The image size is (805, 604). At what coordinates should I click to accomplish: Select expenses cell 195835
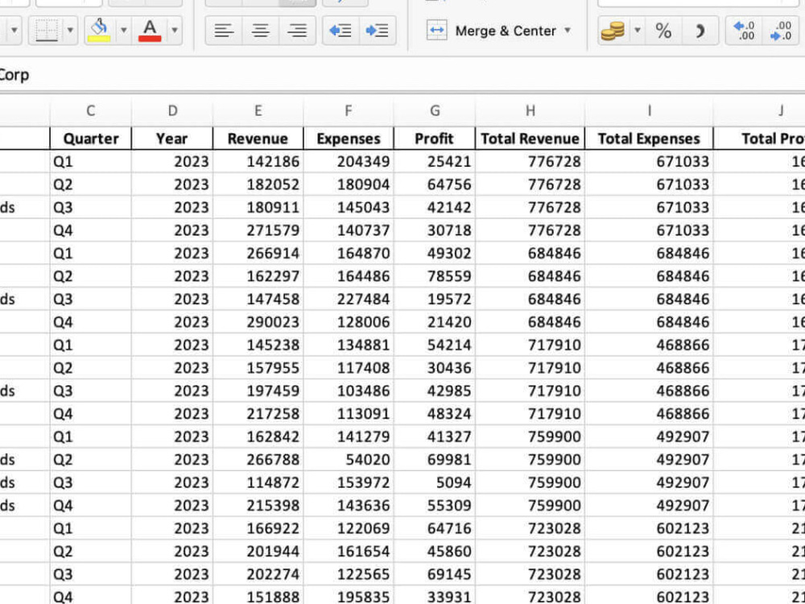click(348, 596)
